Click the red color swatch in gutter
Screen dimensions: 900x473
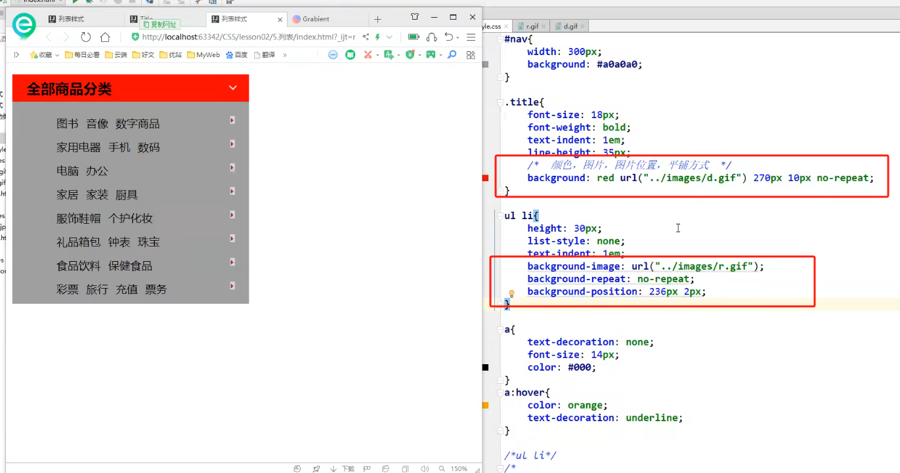point(486,178)
